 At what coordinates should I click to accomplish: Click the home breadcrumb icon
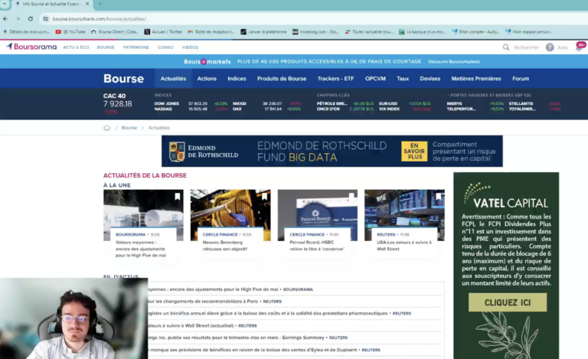pyautogui.click(x=107, y=128)
